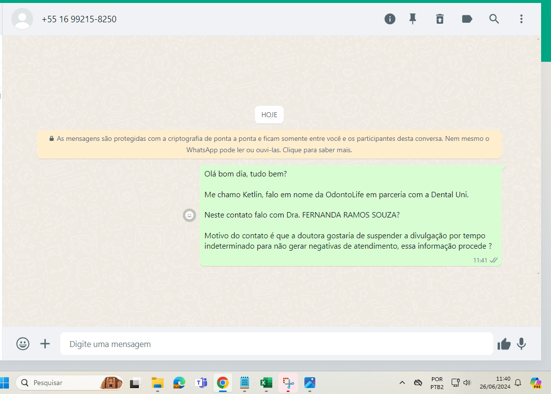Open the emoji picker beside message box

[23, 344]
